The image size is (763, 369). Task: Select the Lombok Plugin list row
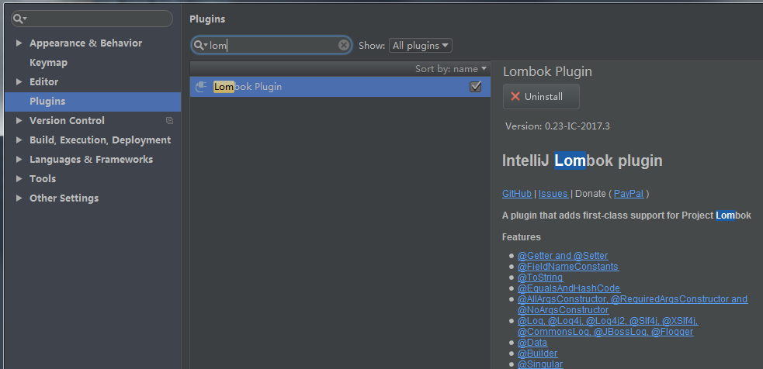[x=340, y=87]
